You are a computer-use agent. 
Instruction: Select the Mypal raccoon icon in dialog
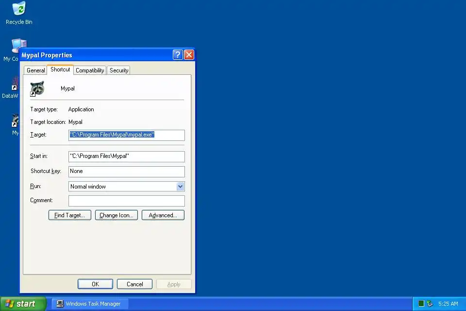(x=37, y=89)
